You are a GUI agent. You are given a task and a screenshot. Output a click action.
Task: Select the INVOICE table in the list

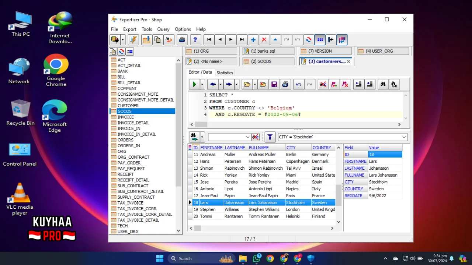click(x=125, y=117)
